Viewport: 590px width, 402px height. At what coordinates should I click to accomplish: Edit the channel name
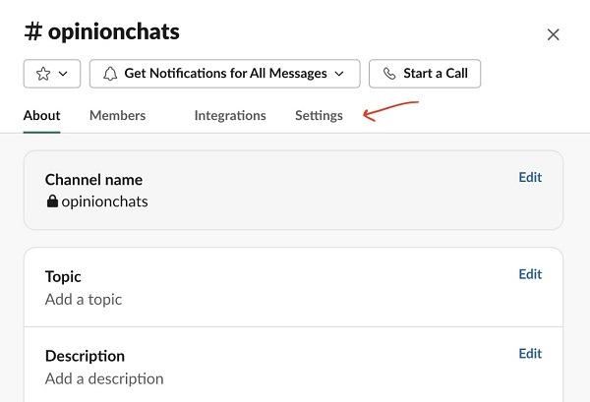point(530,178)
